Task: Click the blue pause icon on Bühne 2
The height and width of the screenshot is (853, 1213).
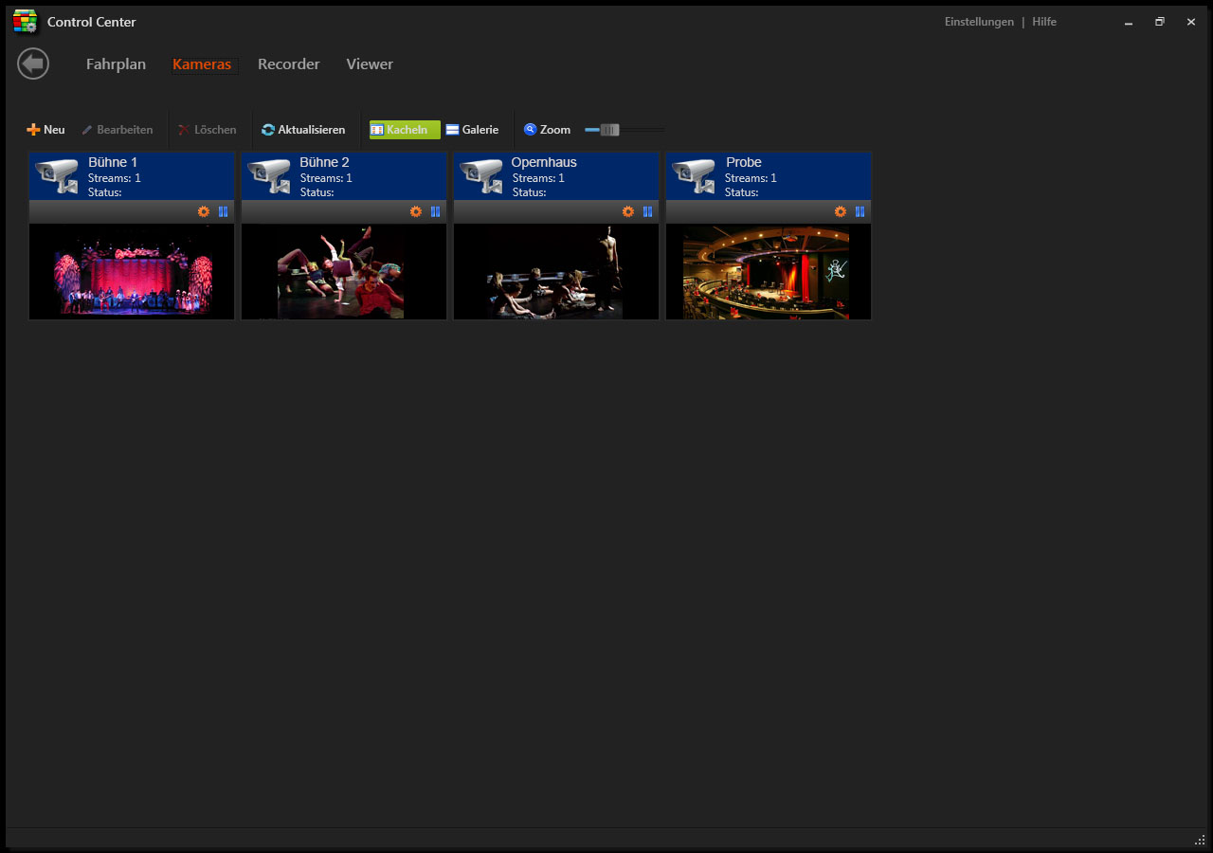Action: [435, 212]
